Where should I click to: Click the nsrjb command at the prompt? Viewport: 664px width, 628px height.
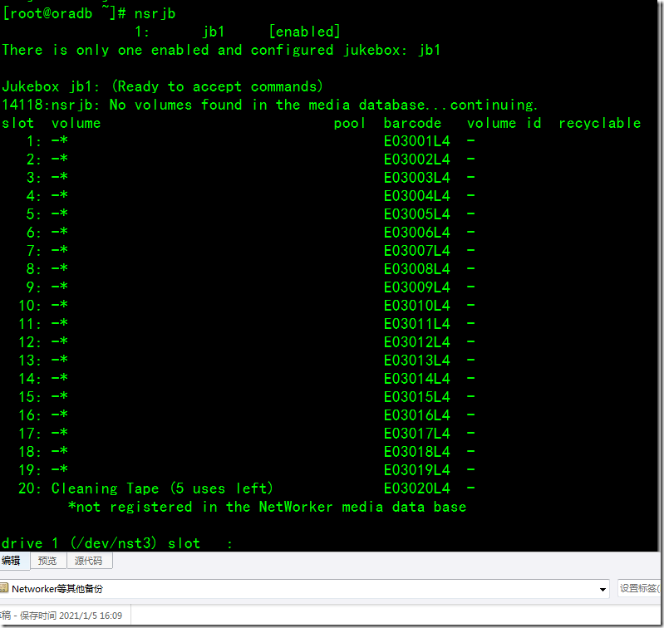[155, 13]
